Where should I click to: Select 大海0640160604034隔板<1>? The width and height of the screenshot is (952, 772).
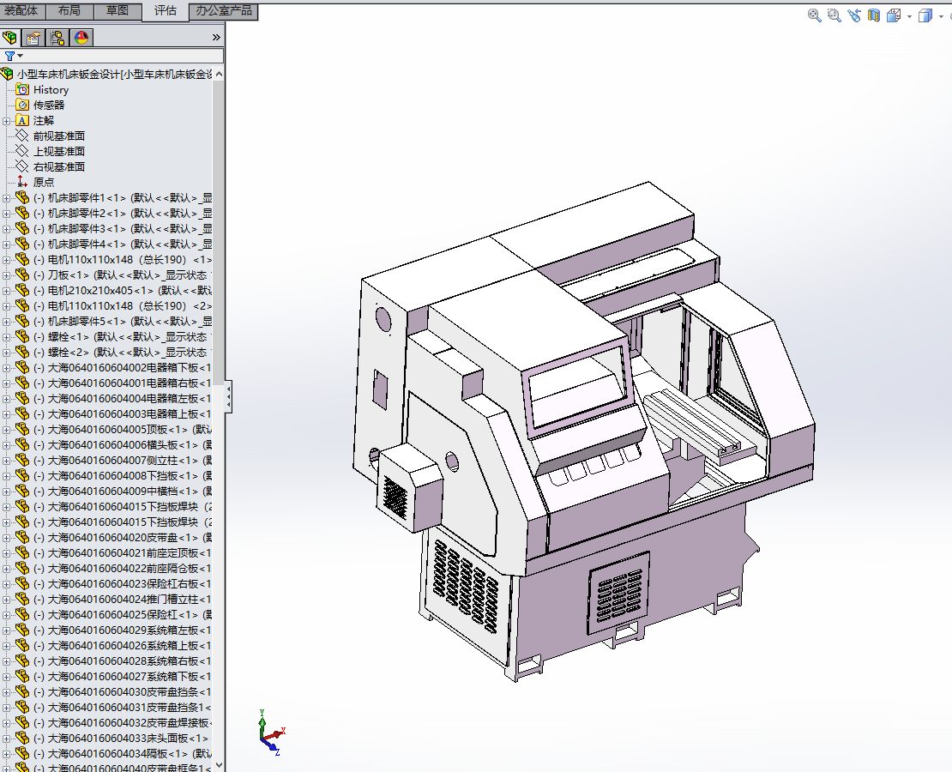click(123, 753)
